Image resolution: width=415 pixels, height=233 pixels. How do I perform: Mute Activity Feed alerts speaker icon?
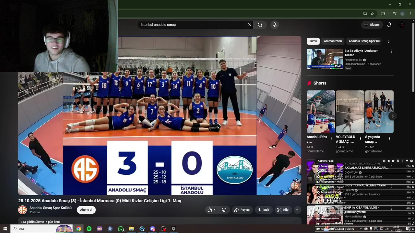[x=389, y=161]
